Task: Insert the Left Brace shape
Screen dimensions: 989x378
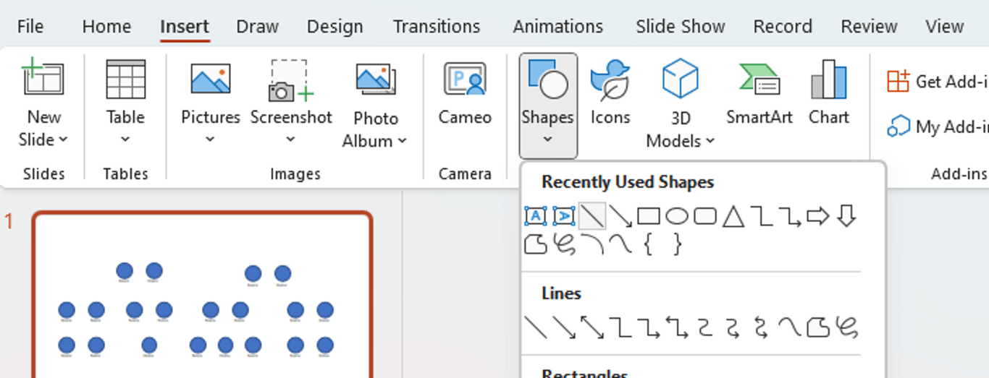Action: coord(648,245)
